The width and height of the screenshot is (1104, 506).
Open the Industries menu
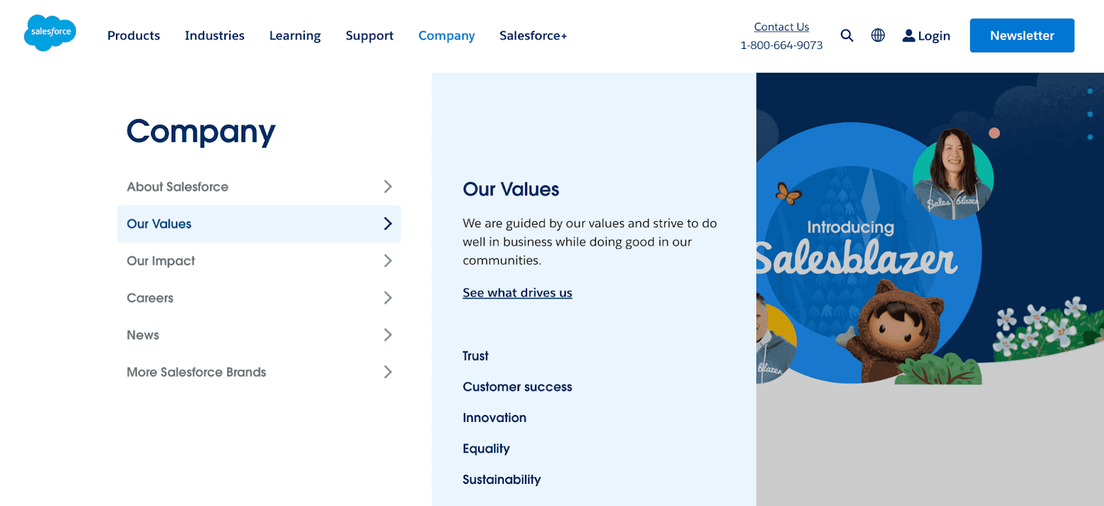coord(214,35)
